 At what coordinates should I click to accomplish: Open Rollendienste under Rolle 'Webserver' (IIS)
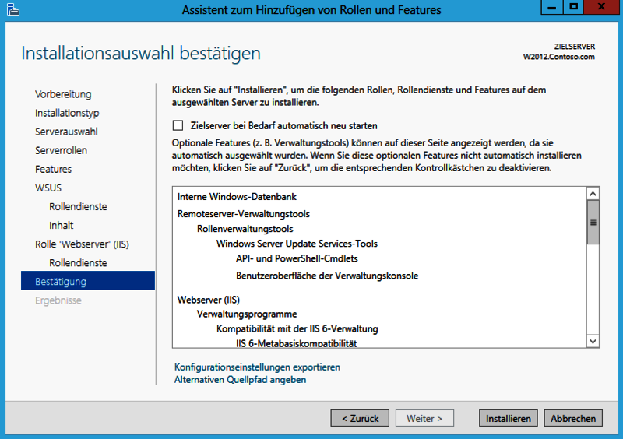coord(78,262)
